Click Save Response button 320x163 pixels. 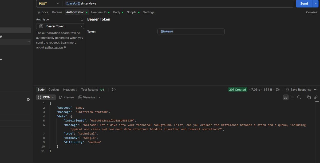pos(299,90)
